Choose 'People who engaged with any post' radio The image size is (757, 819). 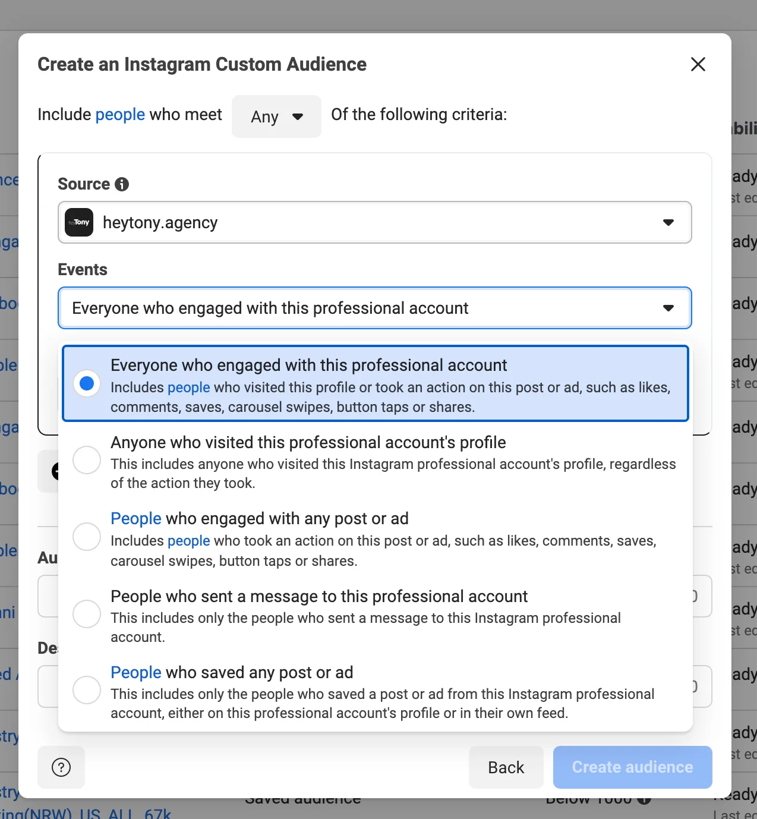87,537
